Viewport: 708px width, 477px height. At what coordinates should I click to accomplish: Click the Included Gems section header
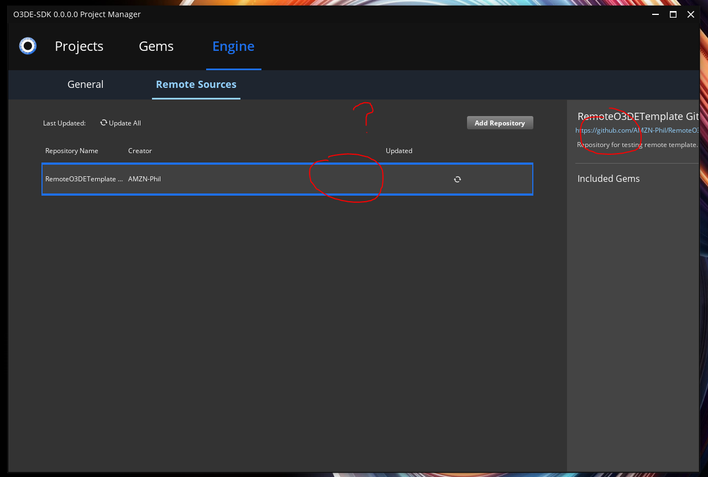point(608,178)
